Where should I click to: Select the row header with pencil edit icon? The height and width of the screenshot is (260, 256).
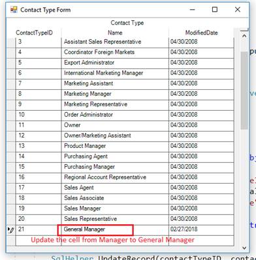(11, 230)
